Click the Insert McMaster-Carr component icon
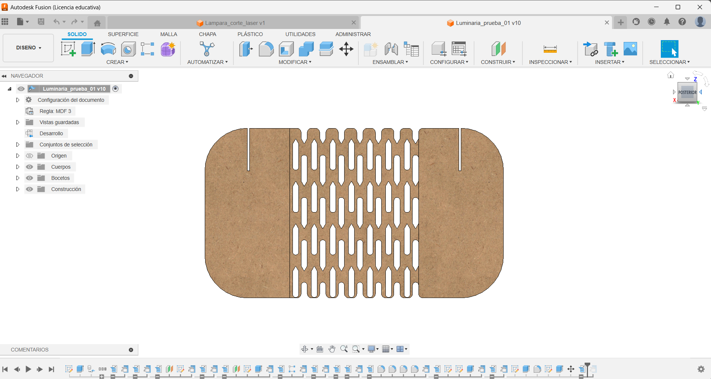 (610, 49)
